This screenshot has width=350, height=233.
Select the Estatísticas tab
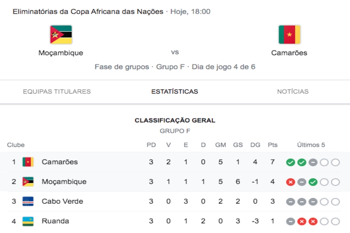coord(175,91)
